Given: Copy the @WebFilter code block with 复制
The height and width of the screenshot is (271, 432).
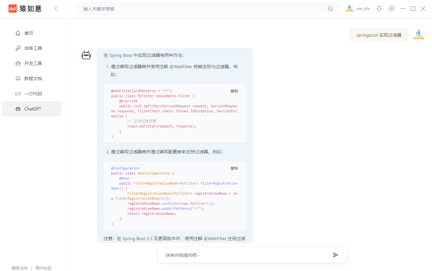Looking at the screenshot, I should pyautogui.click(x=234, y=91).
